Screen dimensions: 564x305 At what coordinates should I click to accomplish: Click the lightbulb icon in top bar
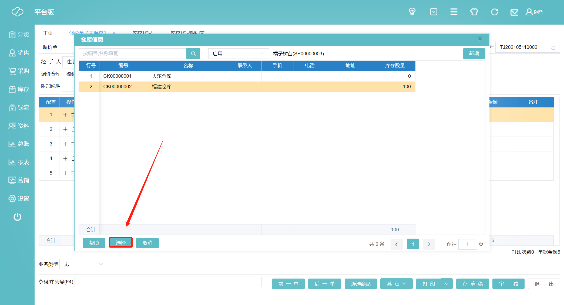pyautogui.click(x=412, y=12)
